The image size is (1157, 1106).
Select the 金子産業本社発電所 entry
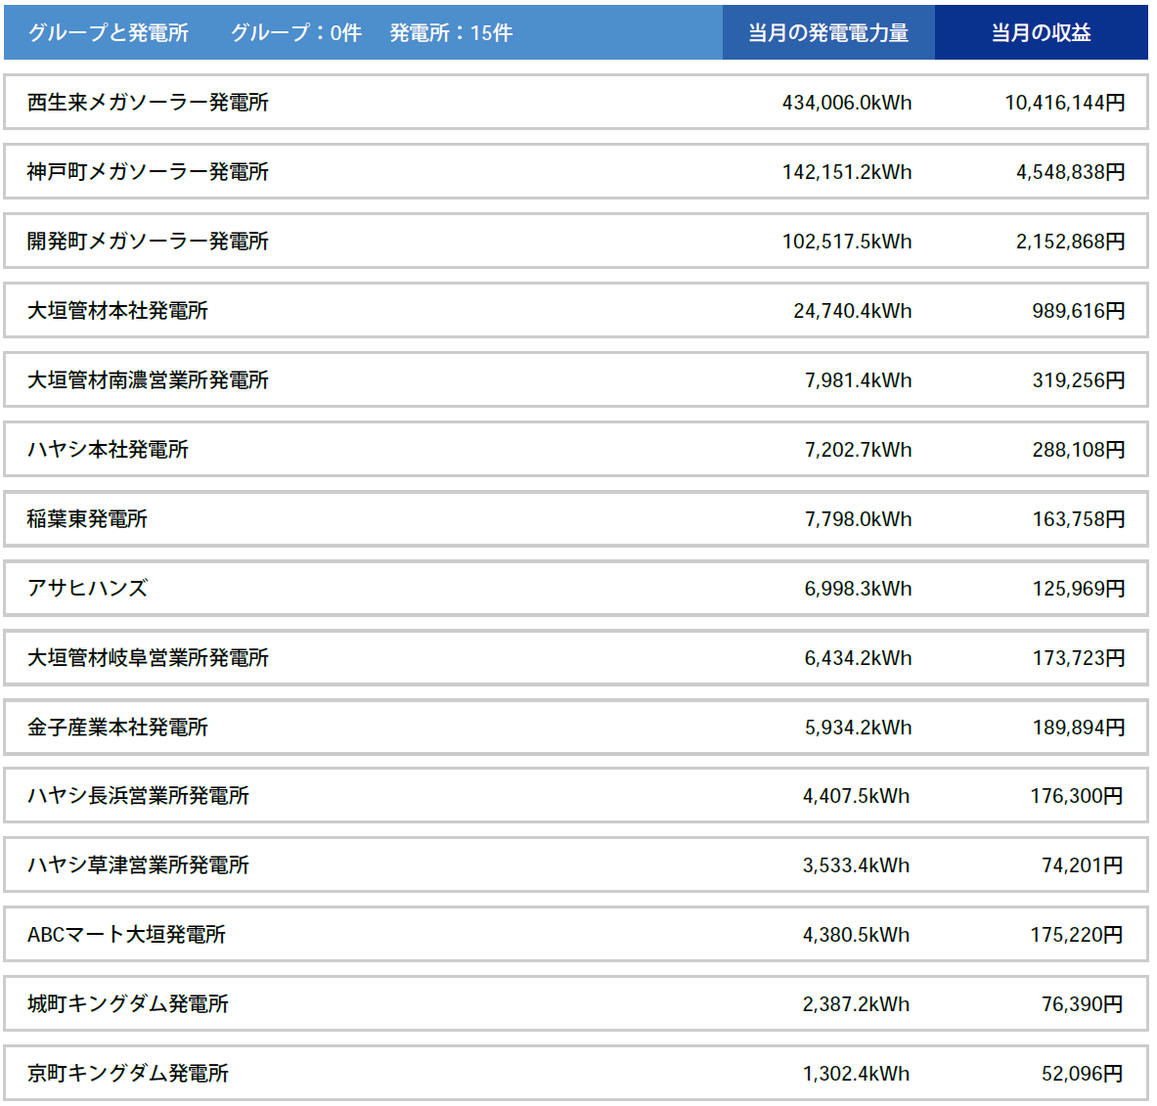pos(575,727)
